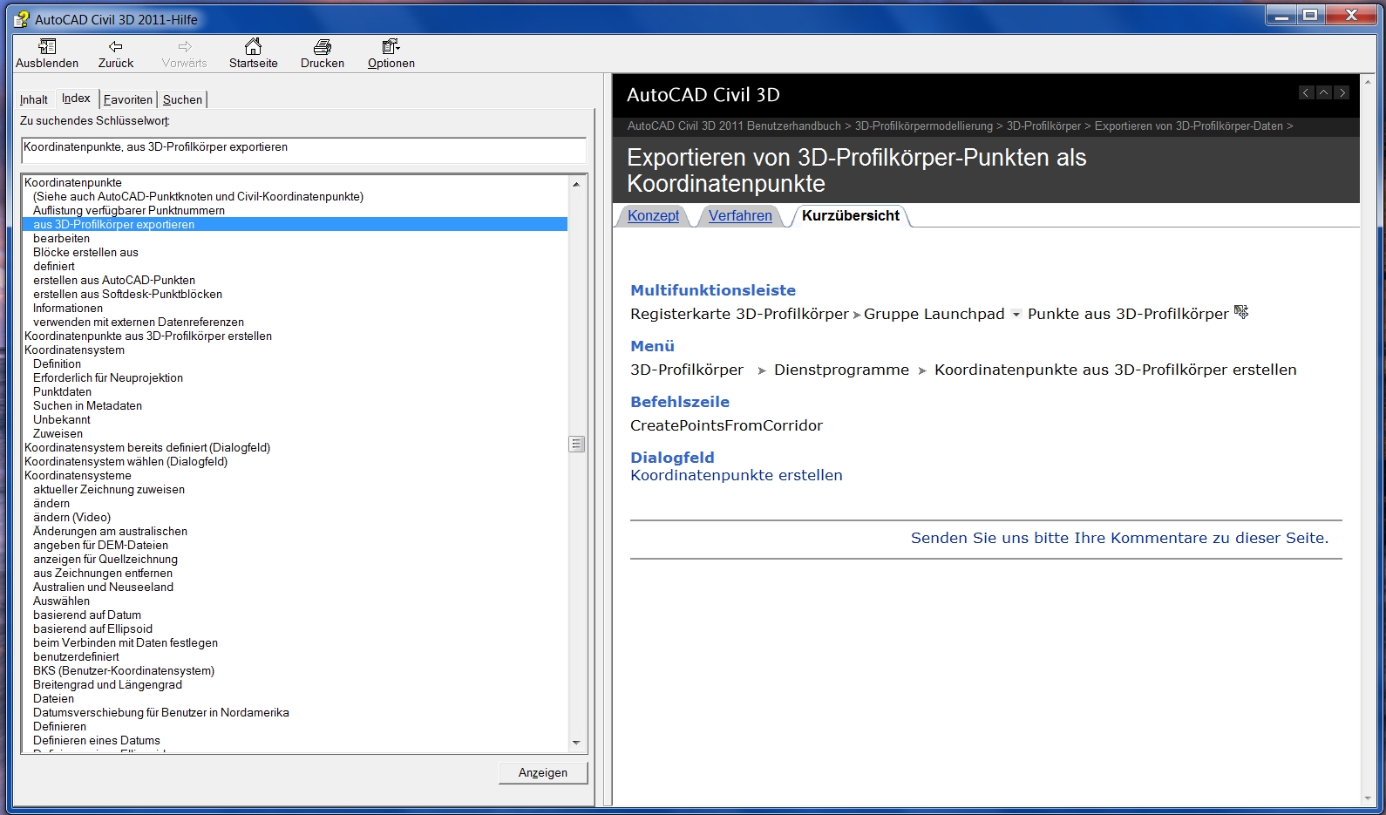Click the keyword search input field
The width and height of the screenshot is (1386, 815).
pos(303,150)
